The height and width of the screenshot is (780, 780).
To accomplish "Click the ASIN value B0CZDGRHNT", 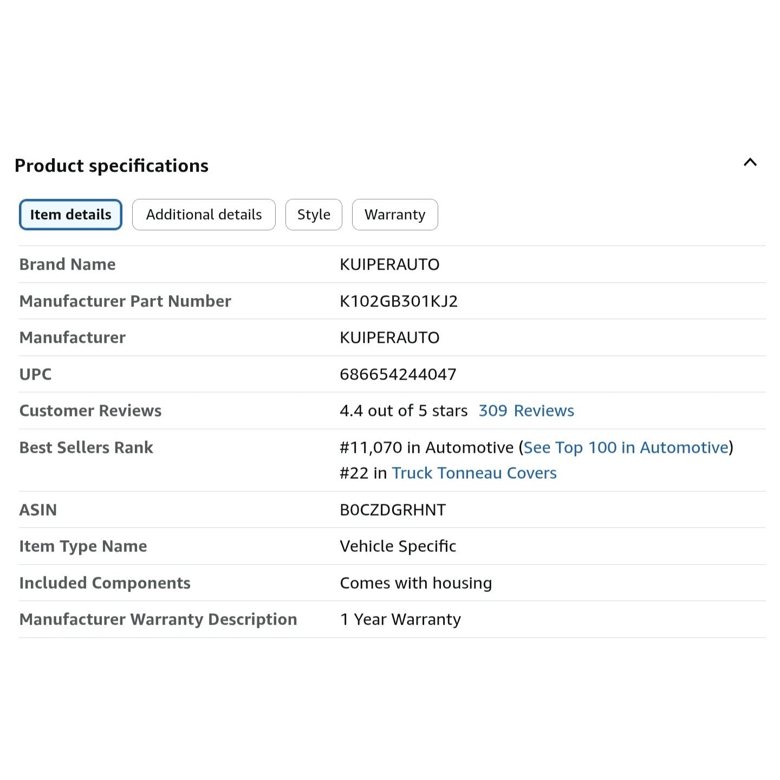I will pyautogui.click(x=393, y=510).
